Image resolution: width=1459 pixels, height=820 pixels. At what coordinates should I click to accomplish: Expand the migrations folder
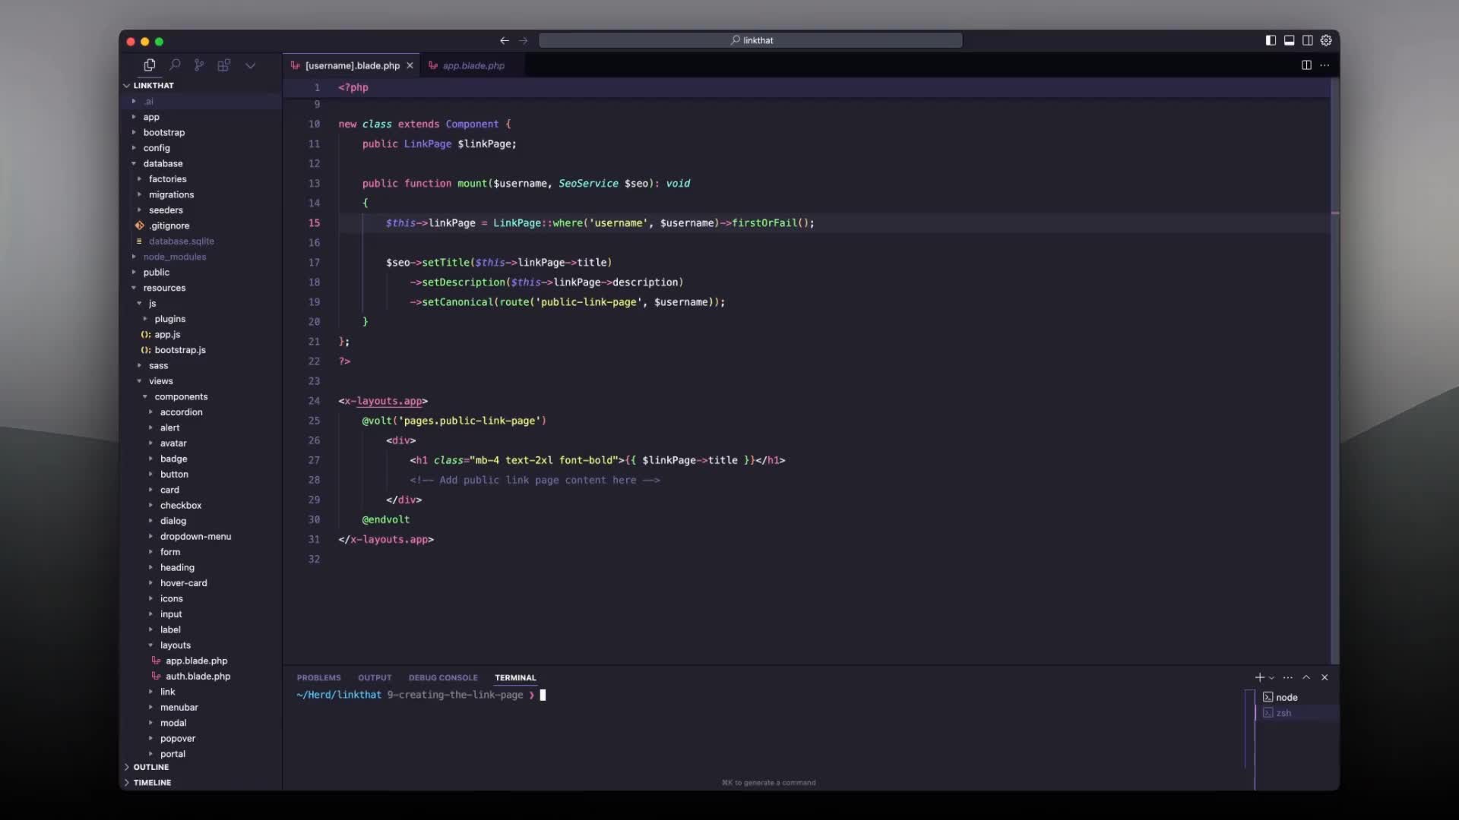pos(201,194)
